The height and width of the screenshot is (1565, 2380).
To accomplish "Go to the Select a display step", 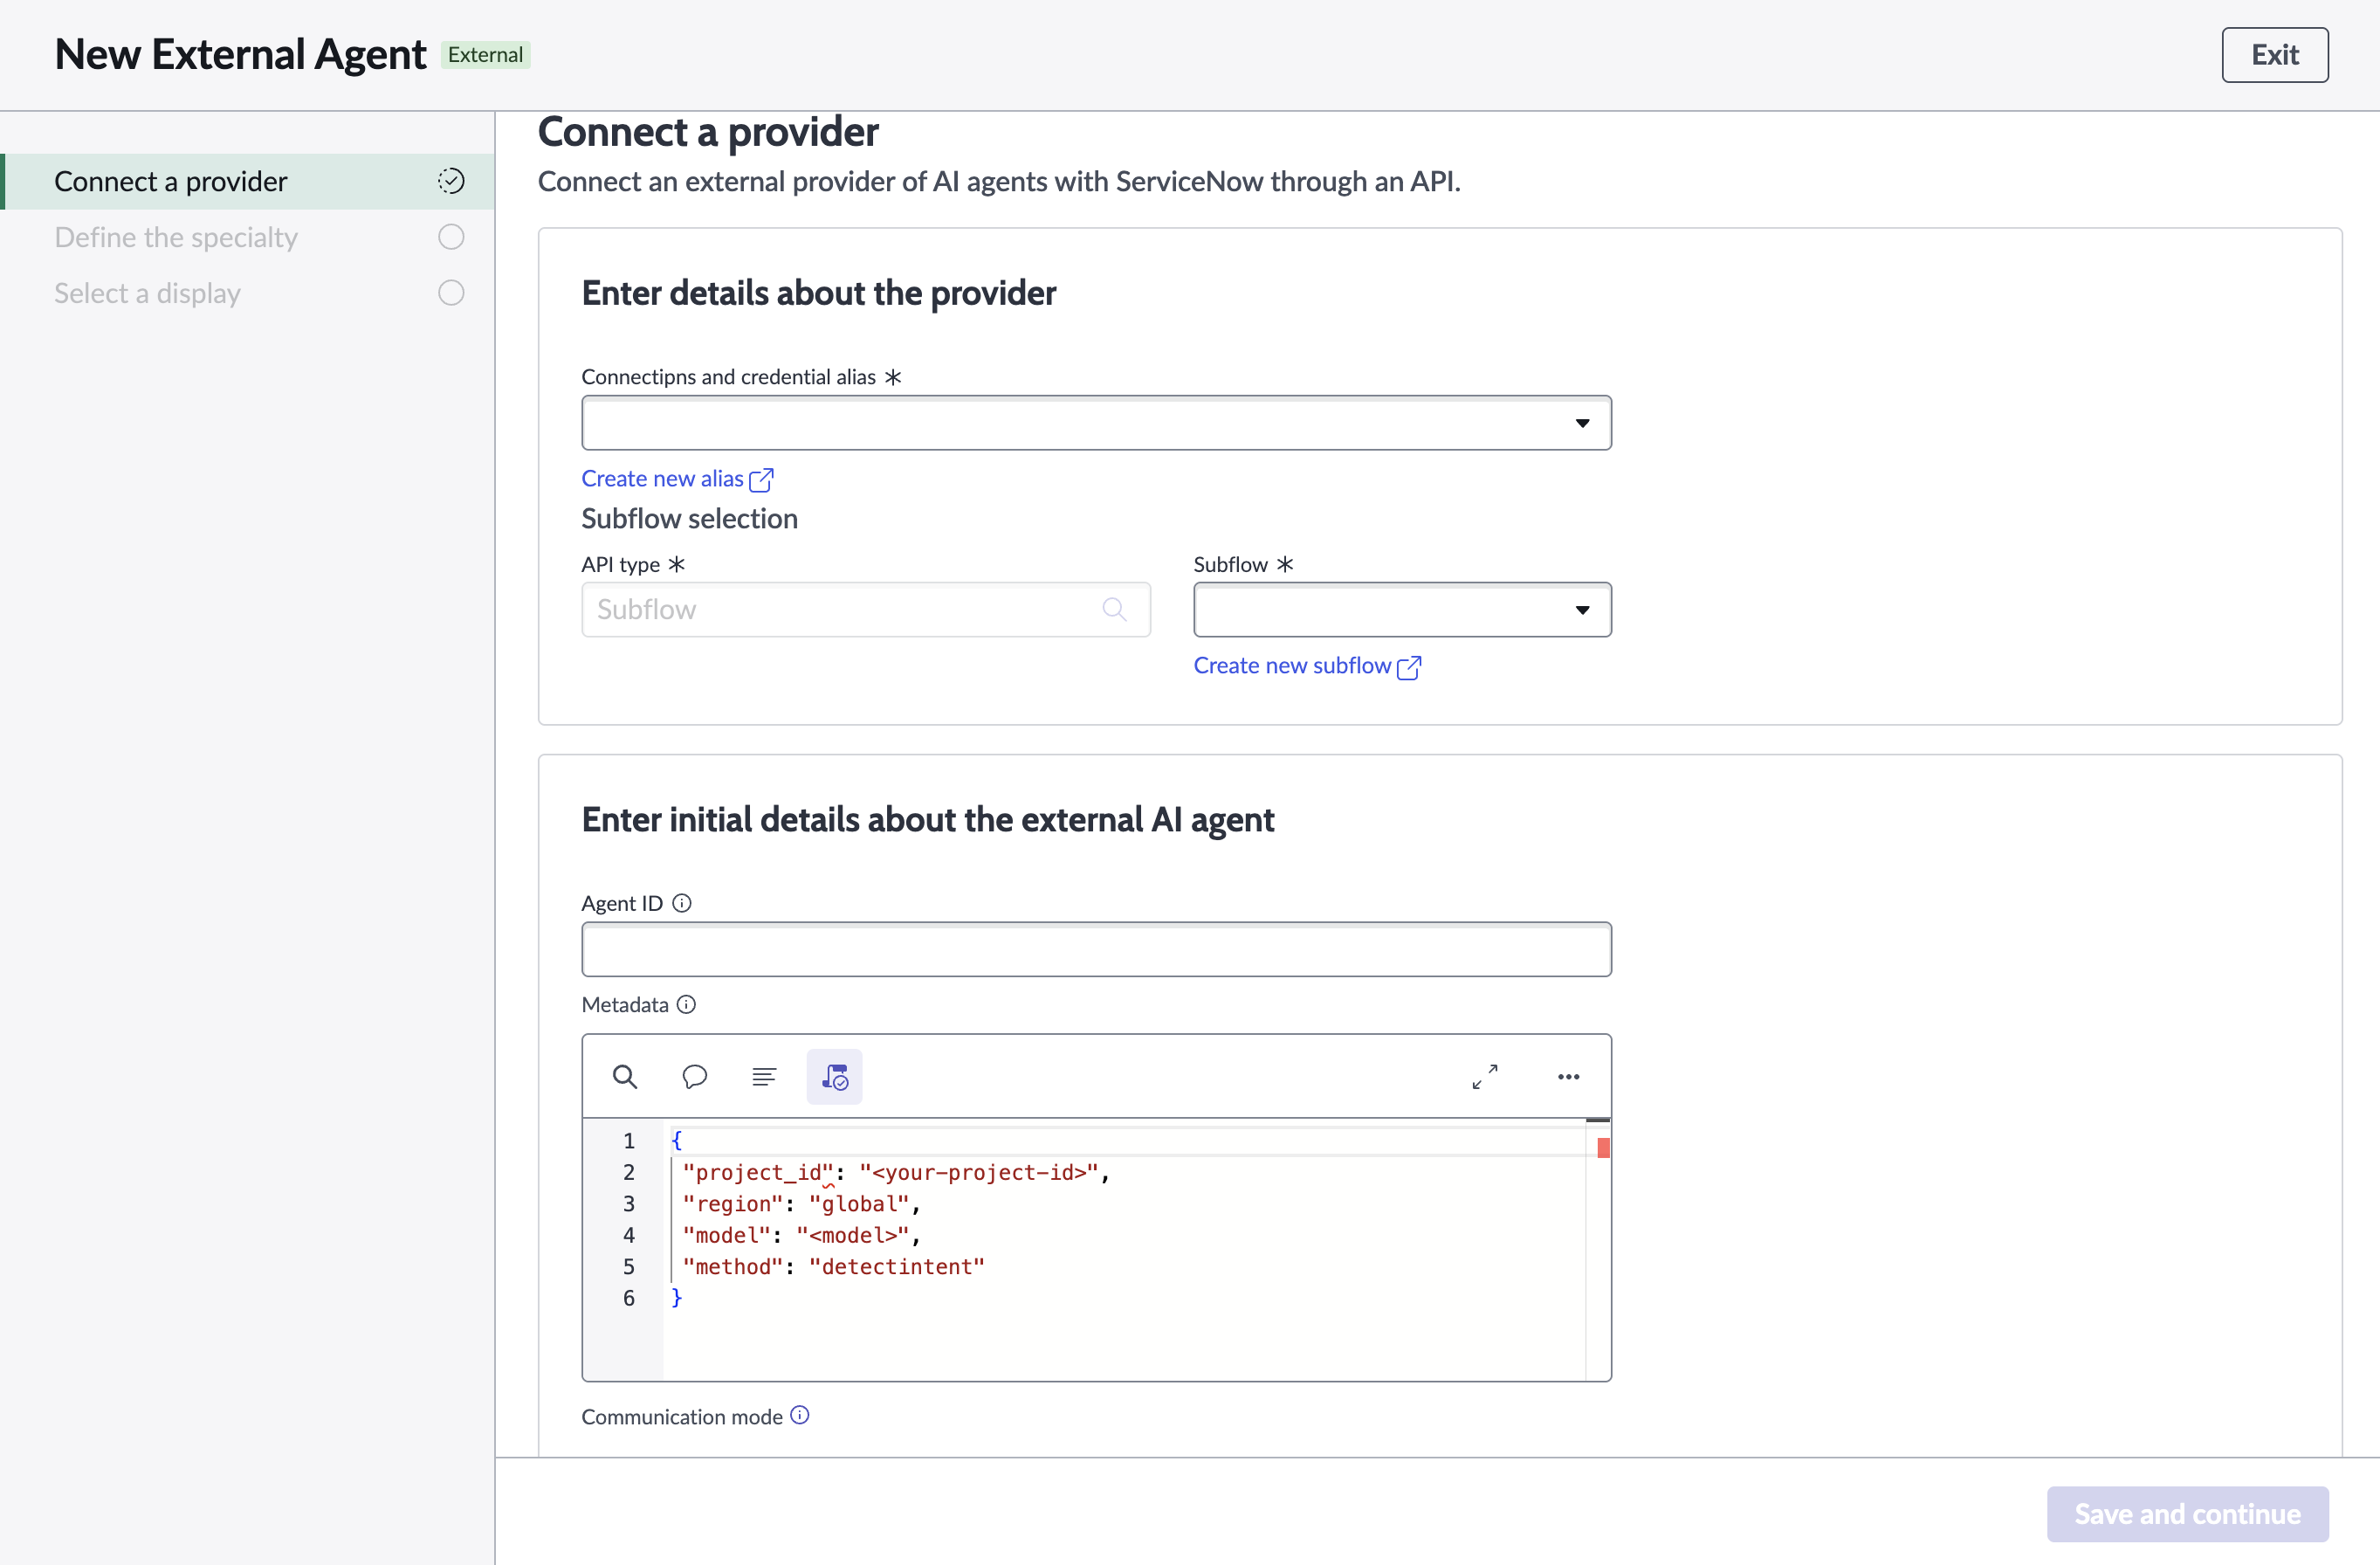I will click(x=248, y=293).
